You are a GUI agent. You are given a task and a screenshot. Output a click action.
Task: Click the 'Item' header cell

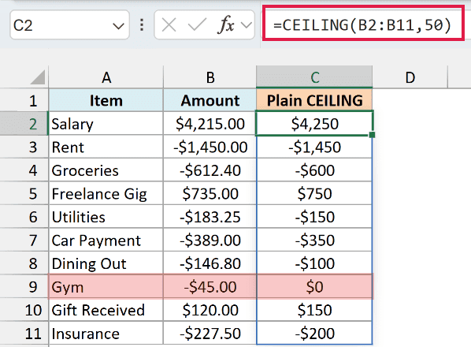(x=106, y=100)
